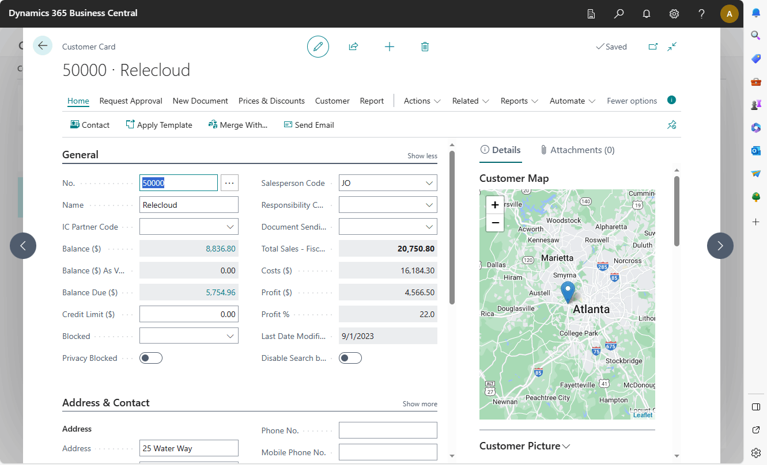Toggle the Privacy Blocked switch
This screenshot has height=465, width=767.
tap(152, 358)
